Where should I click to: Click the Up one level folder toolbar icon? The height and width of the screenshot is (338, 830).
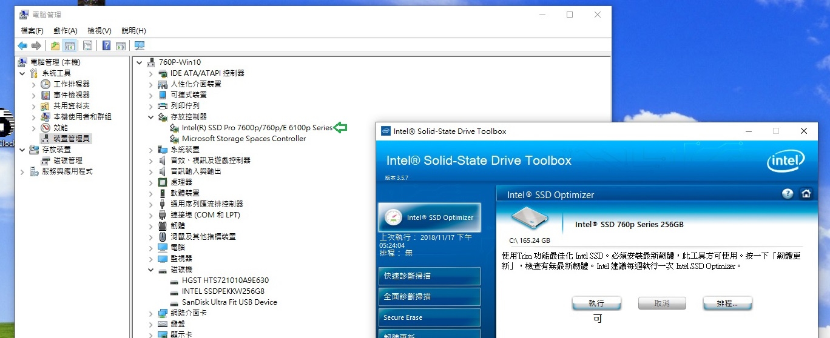[55, 45]
